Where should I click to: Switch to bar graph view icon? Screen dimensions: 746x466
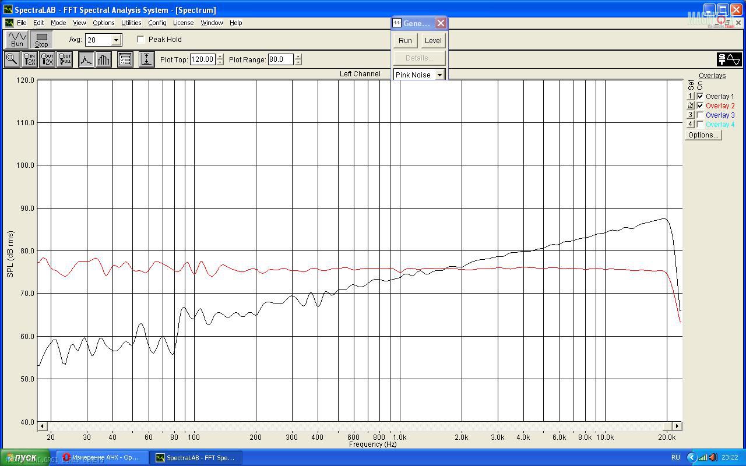click(103, 59)
